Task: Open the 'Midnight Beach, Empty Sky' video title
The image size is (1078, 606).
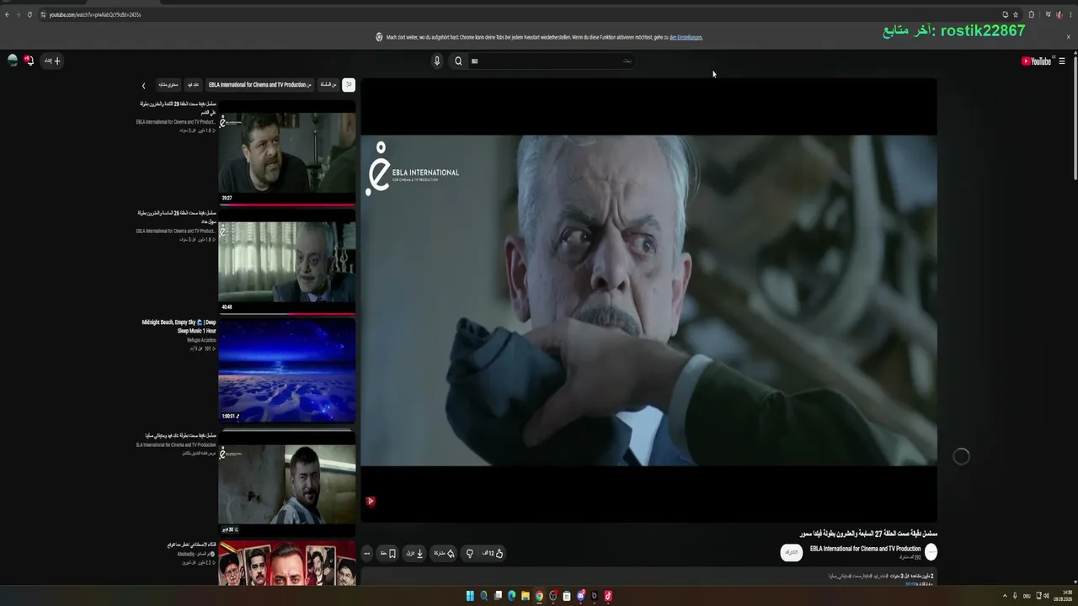Action: tap(179, 327)
